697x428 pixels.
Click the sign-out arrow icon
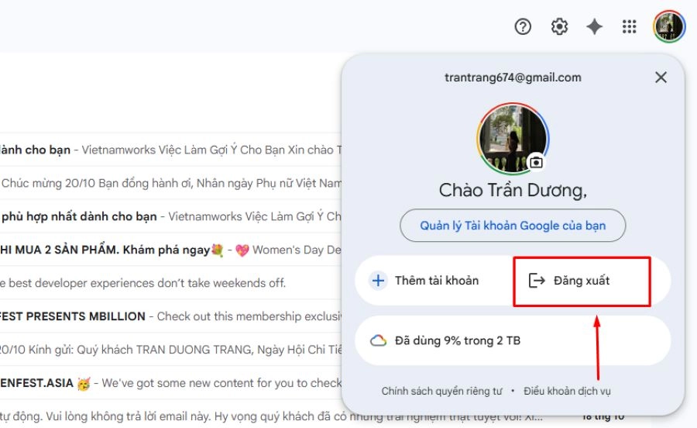tap(537, 280)
